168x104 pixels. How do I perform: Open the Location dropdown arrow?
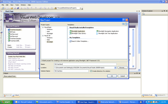coord(115,68)
